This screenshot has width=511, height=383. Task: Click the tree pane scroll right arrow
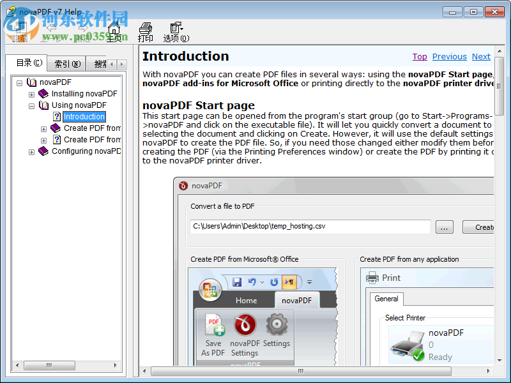[115, 365]
